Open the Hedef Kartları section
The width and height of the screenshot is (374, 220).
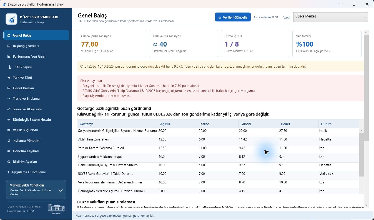pos(36,88)
